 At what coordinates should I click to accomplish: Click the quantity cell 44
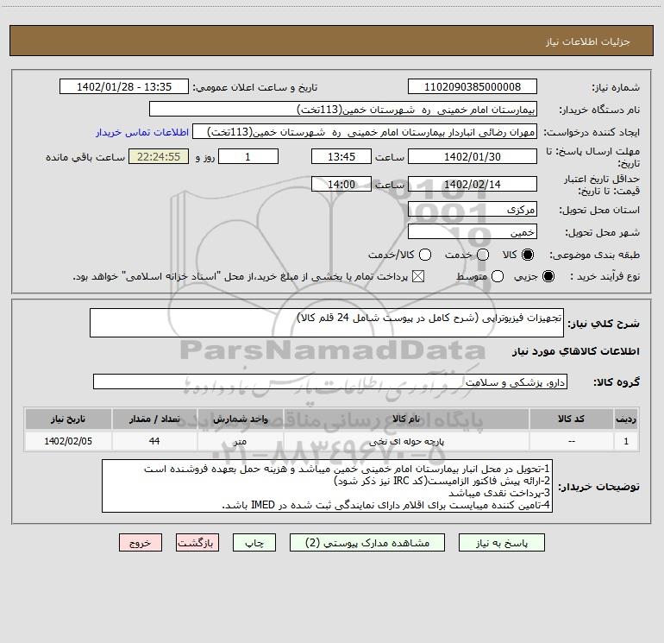click(154, 441)
